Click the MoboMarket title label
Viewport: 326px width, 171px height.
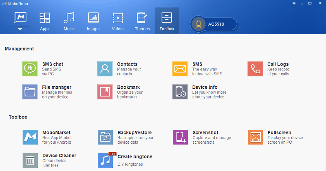56,133
